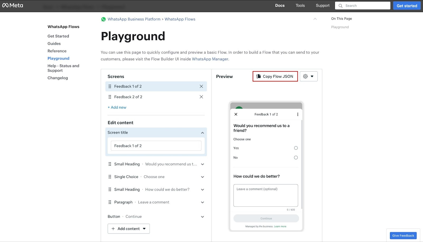Click the phone preview scrollbar

(x=301, y=164)
